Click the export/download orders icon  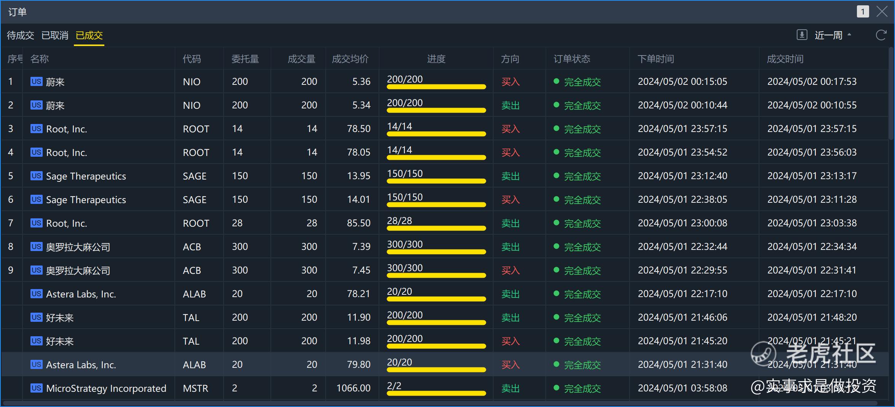click(802, 35)
